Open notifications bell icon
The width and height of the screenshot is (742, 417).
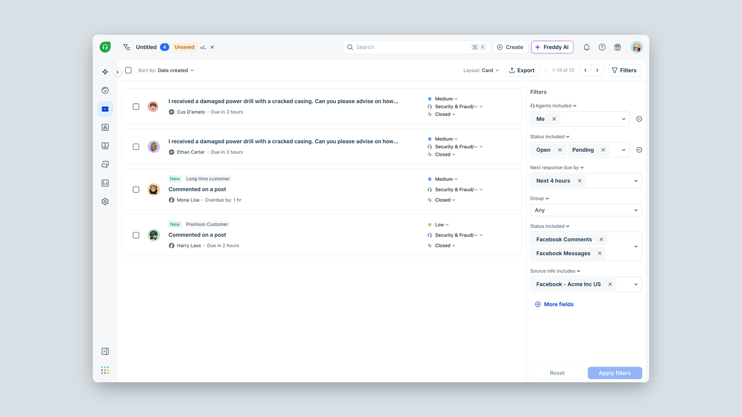586,47
